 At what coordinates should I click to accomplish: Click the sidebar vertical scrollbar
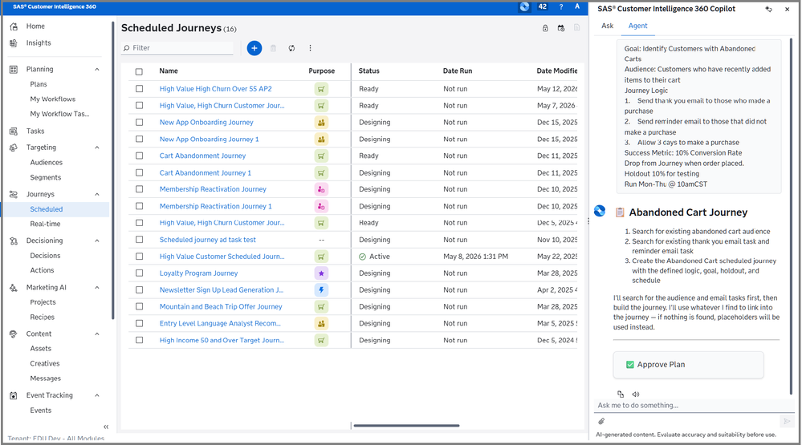click(x=112, y=171)
